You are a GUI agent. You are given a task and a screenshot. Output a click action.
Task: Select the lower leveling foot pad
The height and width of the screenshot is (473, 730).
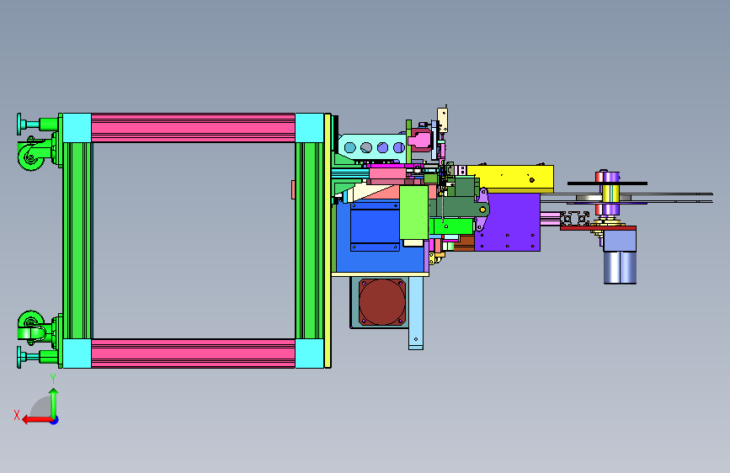pyautogui.click(x=19, y=357)
